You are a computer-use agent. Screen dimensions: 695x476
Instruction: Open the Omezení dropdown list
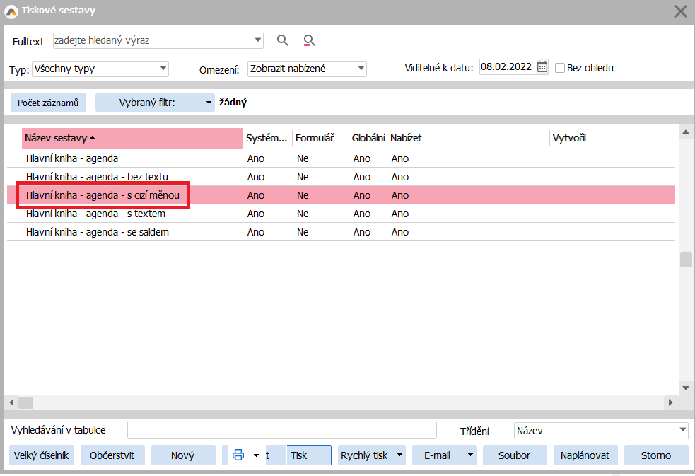[361, 69]
